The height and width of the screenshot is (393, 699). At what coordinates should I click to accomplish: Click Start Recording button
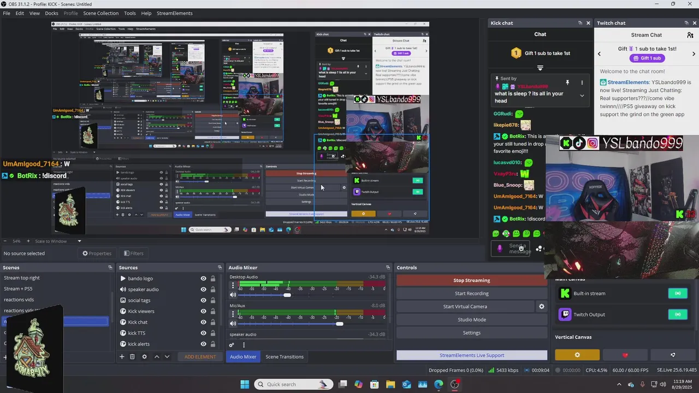(x=472, y=293)
